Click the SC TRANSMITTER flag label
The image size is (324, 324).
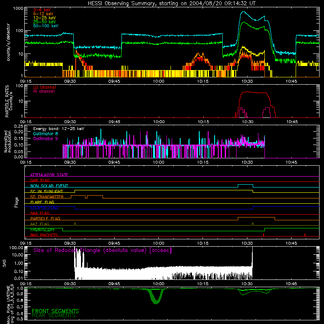click(47, 197)
